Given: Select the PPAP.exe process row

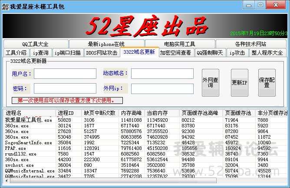Looking at the screenshot, I should (x=145, y=148).
